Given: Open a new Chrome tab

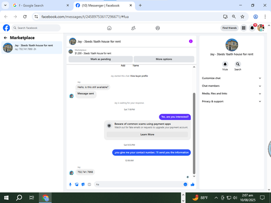Looking at the screenshot, I should tap(140, 5).
